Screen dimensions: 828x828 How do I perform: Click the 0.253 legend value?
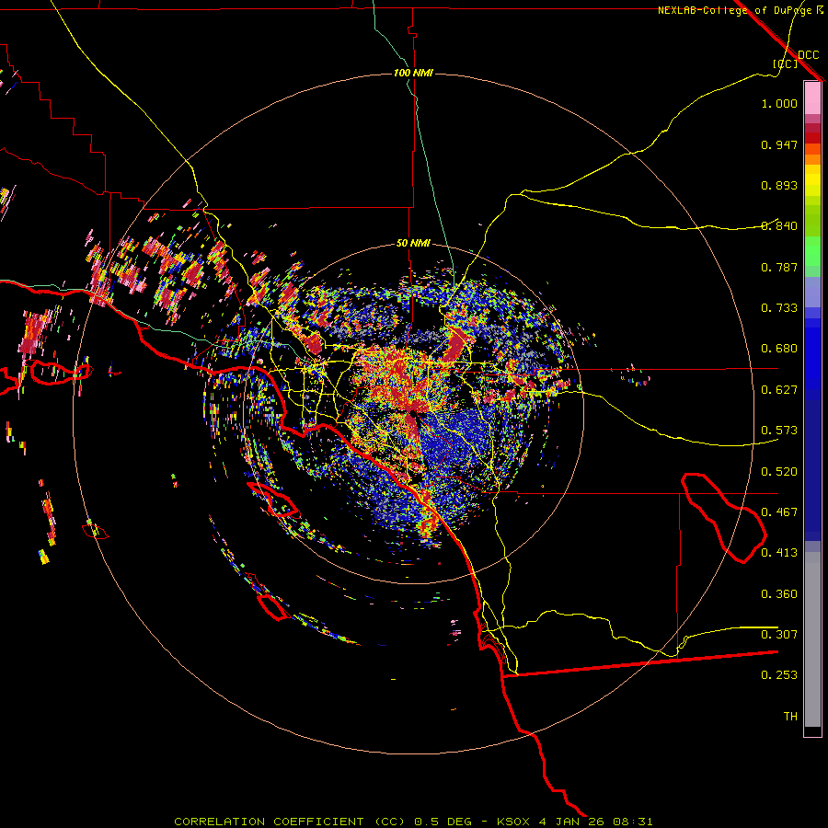[779, 675]
